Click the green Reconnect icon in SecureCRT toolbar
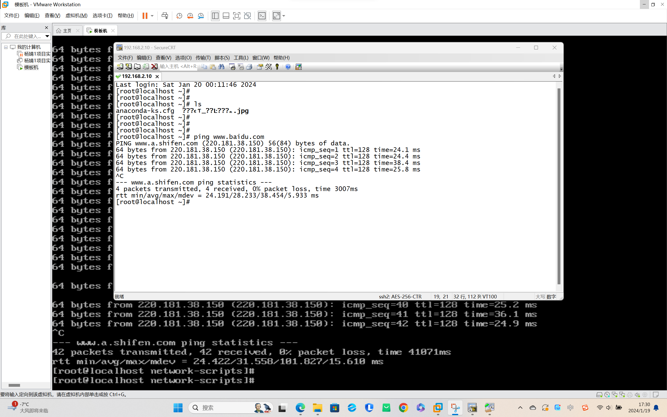 (146, 67)
